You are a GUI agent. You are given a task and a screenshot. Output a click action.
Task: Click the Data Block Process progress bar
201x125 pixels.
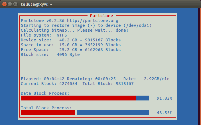(x=85, y=98)
